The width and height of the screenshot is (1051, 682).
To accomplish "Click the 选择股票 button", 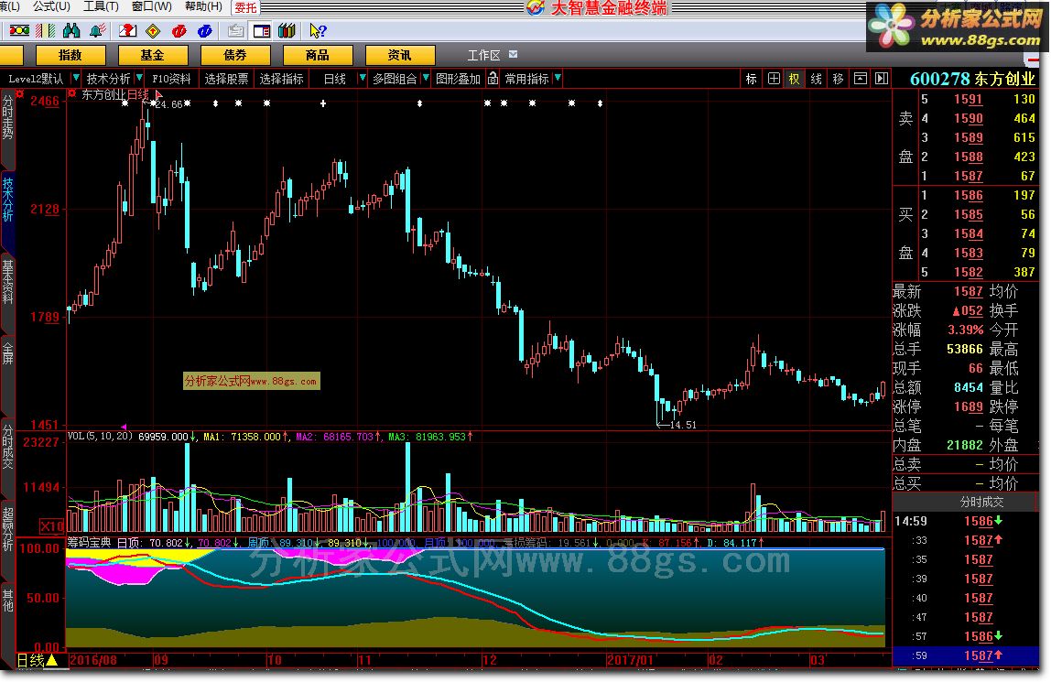I will (226, 79).
